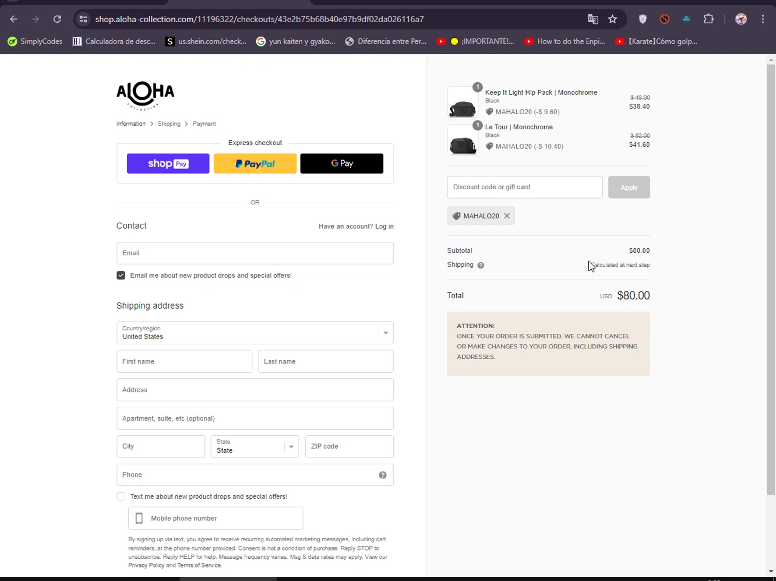Go to Information breadcrumb step
The image size is (776, 581).
[131, 124]
